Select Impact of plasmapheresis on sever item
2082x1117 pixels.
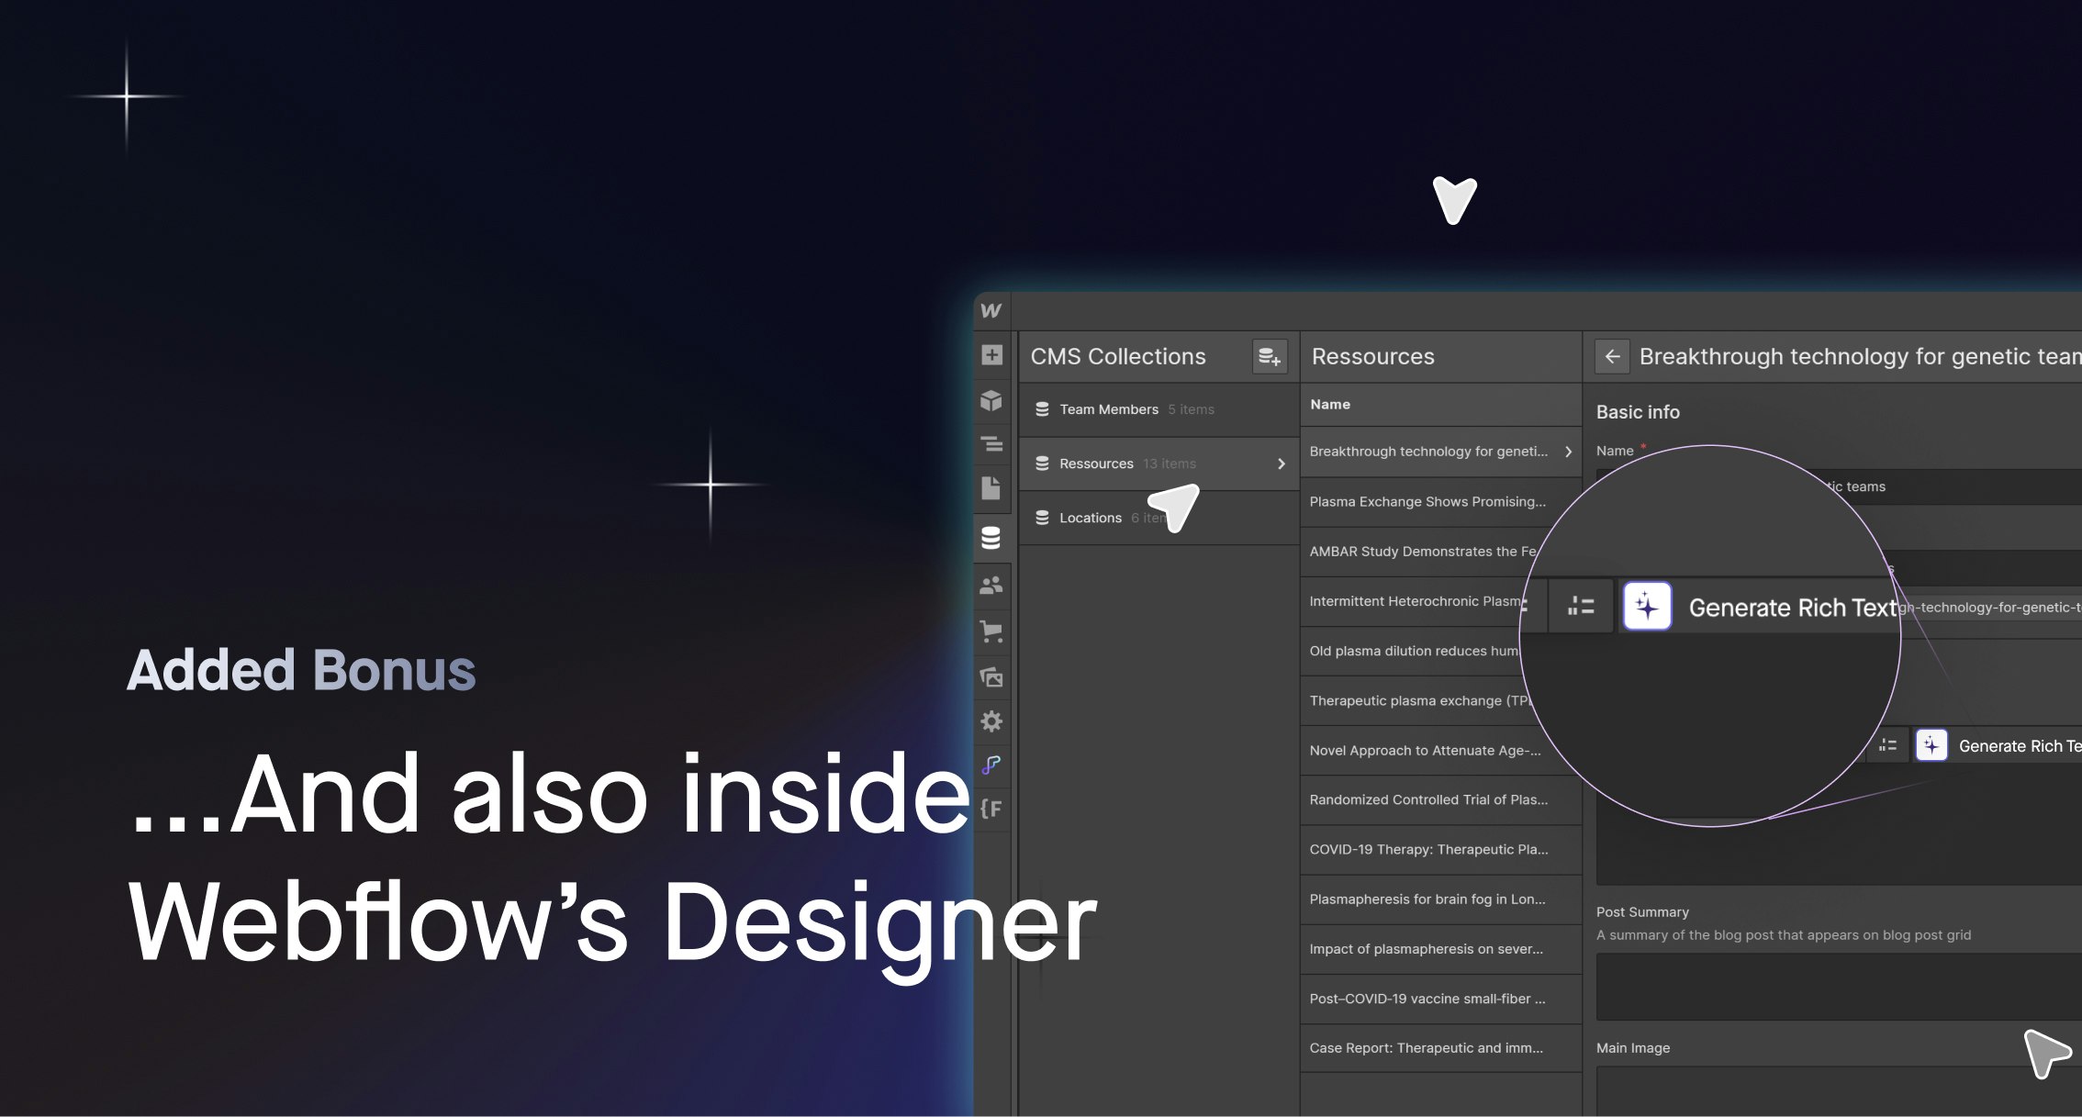pyautogui.click(x=1440, y=949)
